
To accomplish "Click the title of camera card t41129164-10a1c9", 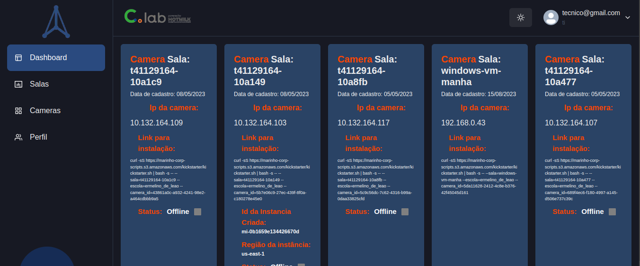I will pyautogui.click(x=160, y=71).
